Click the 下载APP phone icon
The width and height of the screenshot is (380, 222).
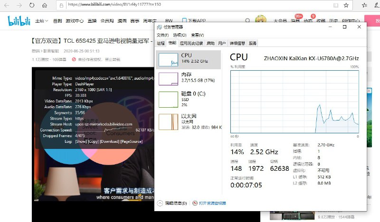184,20
